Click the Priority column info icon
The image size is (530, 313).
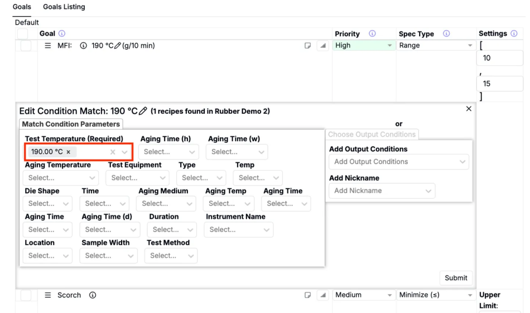pyautogui.click(x=372, y=34)
